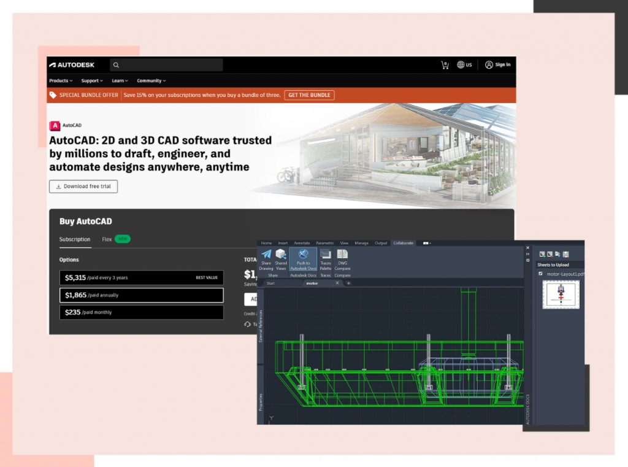The height and width of the screenshot is (467, 628).
Task: Select the $5,315 paid every 3 years option
Action: 142,277
